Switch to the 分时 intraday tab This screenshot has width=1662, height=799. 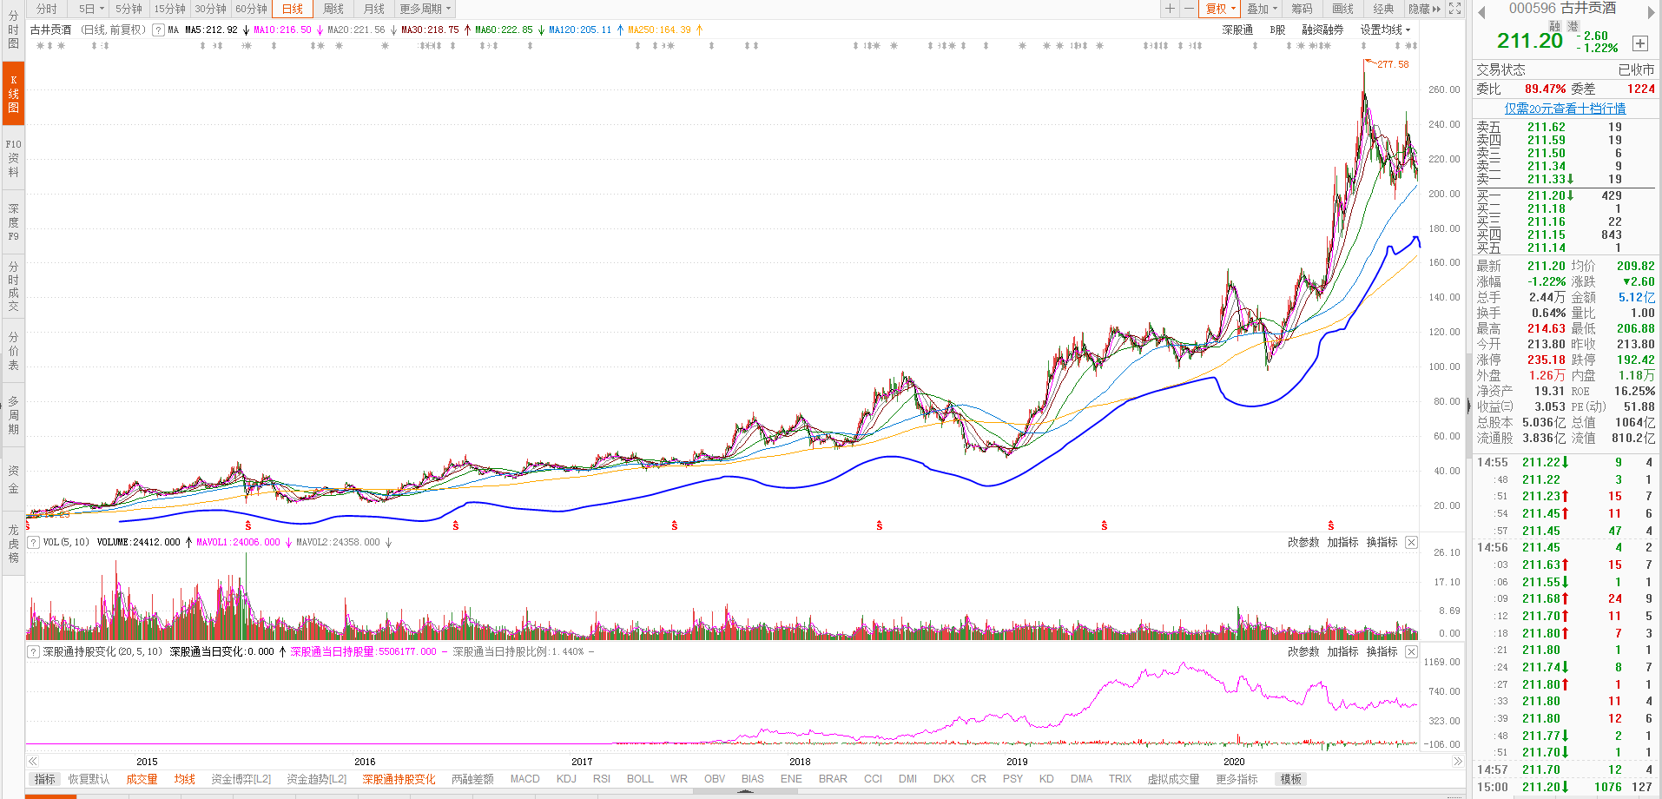click(x=46, y=9)
